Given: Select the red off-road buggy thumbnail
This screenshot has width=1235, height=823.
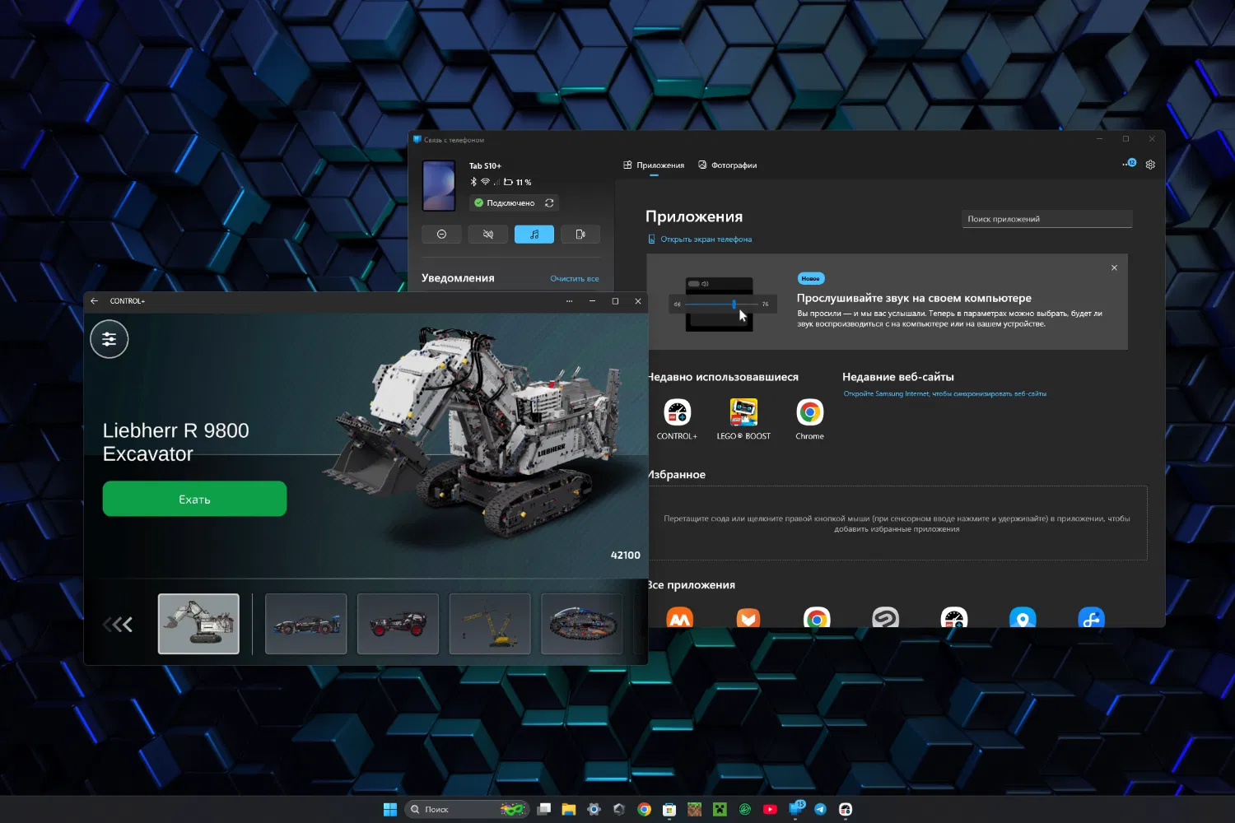Looking at the screenshot, I should coord(398,624).
